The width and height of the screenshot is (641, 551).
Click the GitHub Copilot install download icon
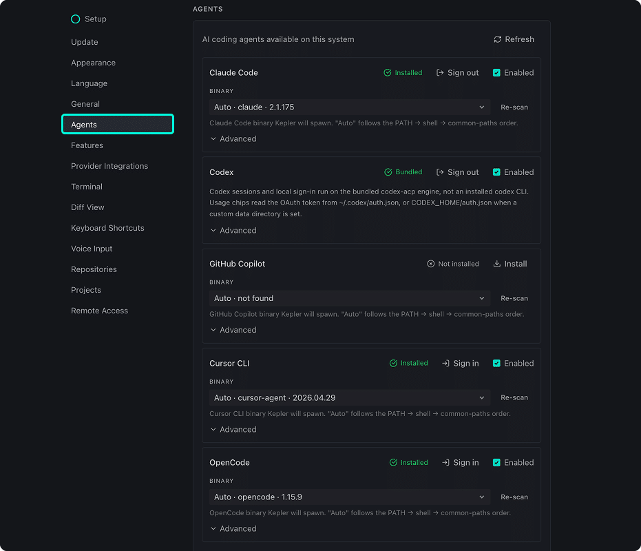[496, 264]
